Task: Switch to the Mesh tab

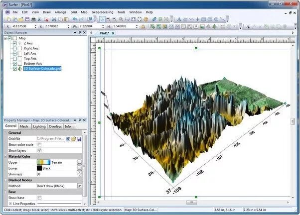Action: (x=24, y=126)
